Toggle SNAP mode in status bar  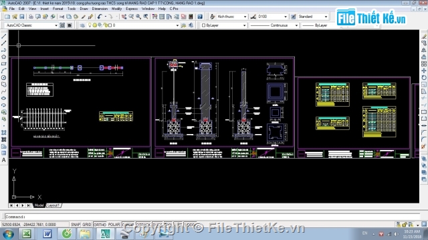point(76,225)
